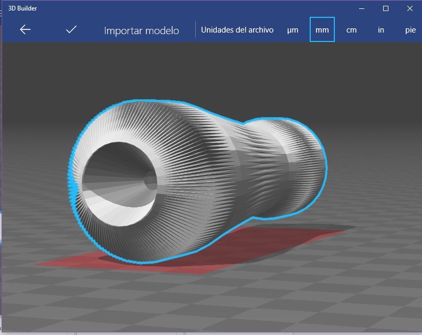This screenshot has width=422, height=335.
Task: Change the file units to inches
Action: click(x=381, y=30)
